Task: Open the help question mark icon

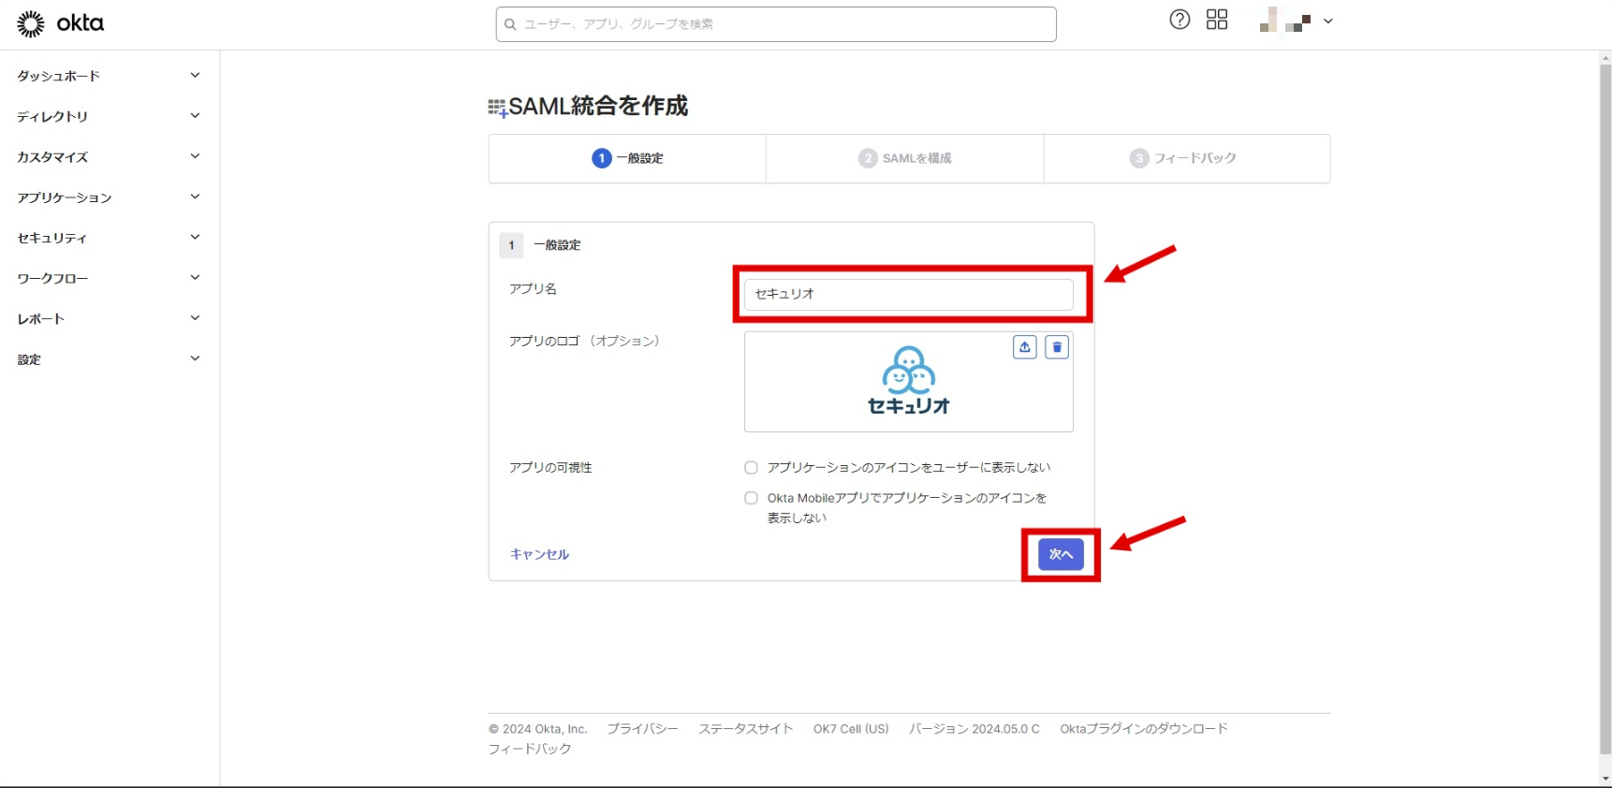Action: click(1180, 20)
